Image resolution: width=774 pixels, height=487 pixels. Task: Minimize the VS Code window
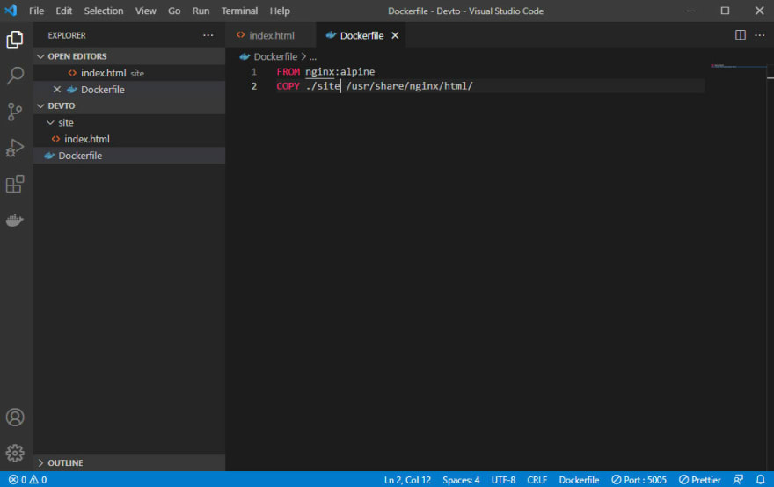(x=690, y=11)
